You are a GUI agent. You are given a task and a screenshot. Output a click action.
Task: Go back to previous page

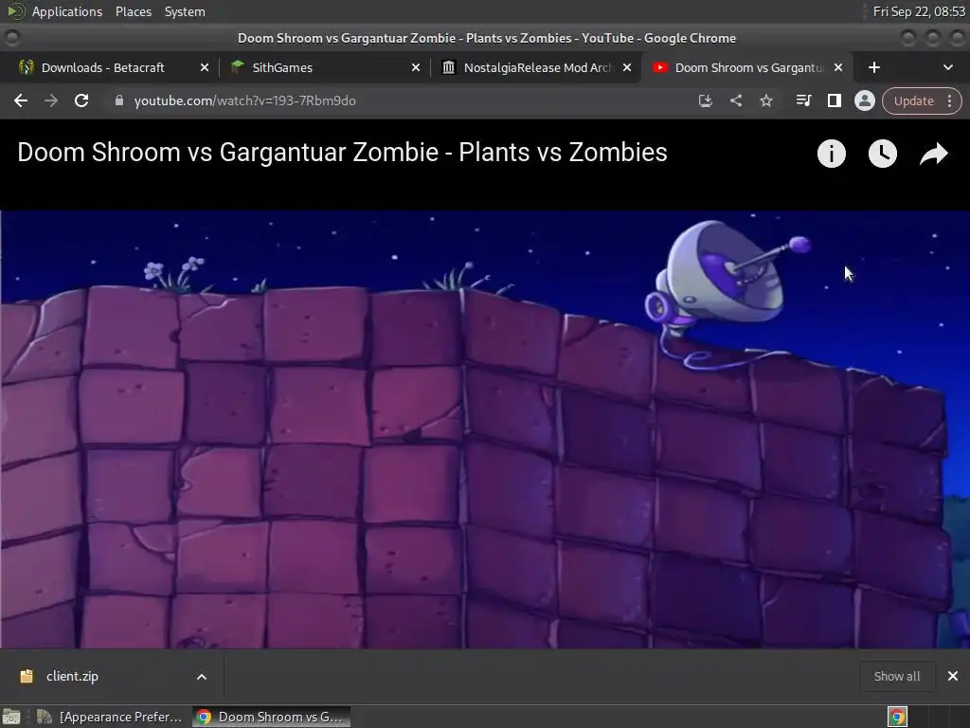click(21, 100)
